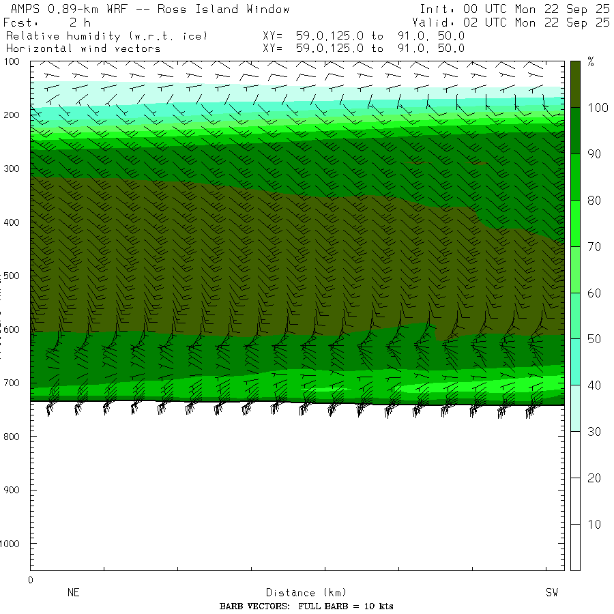614x614 pixels.
Task: Click the 0 distance origin label
Action: pyautogui.click(x=31, y=581)
